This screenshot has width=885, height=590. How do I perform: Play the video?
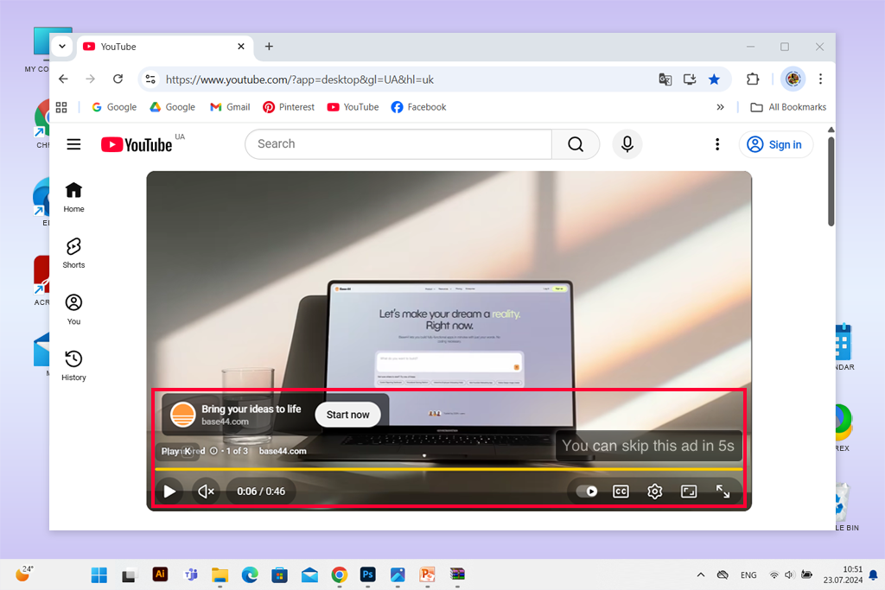click(x=169, y=492)
